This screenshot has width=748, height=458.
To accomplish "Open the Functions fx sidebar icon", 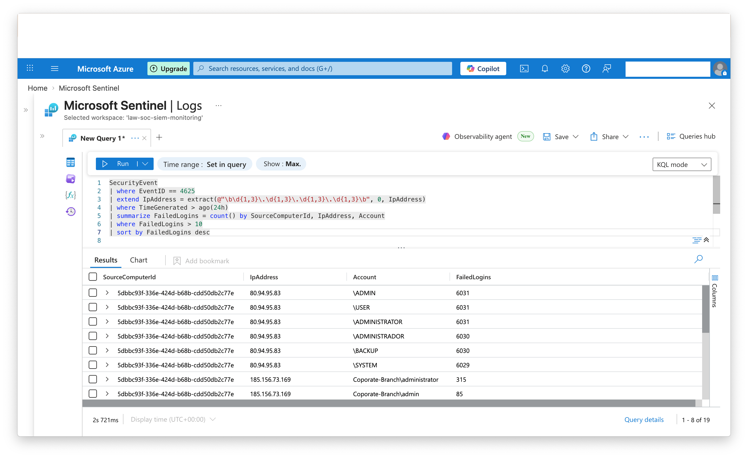I will (x=70, y=195).
